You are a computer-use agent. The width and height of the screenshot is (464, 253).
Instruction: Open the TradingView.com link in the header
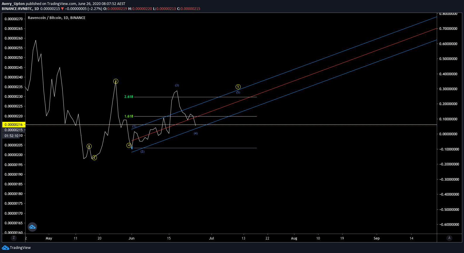click(62, 4)
